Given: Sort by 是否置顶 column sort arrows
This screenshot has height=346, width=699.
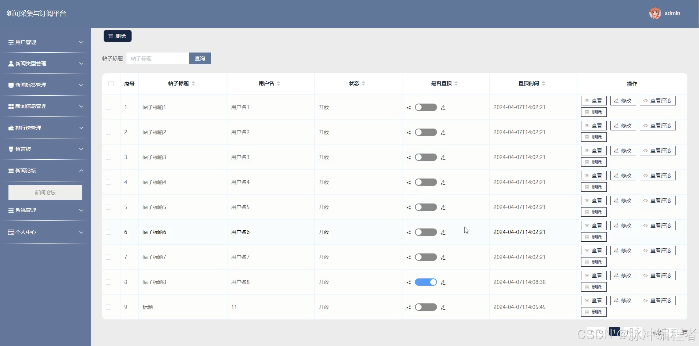Looking at the screenshot, I should tap(456, 83).
